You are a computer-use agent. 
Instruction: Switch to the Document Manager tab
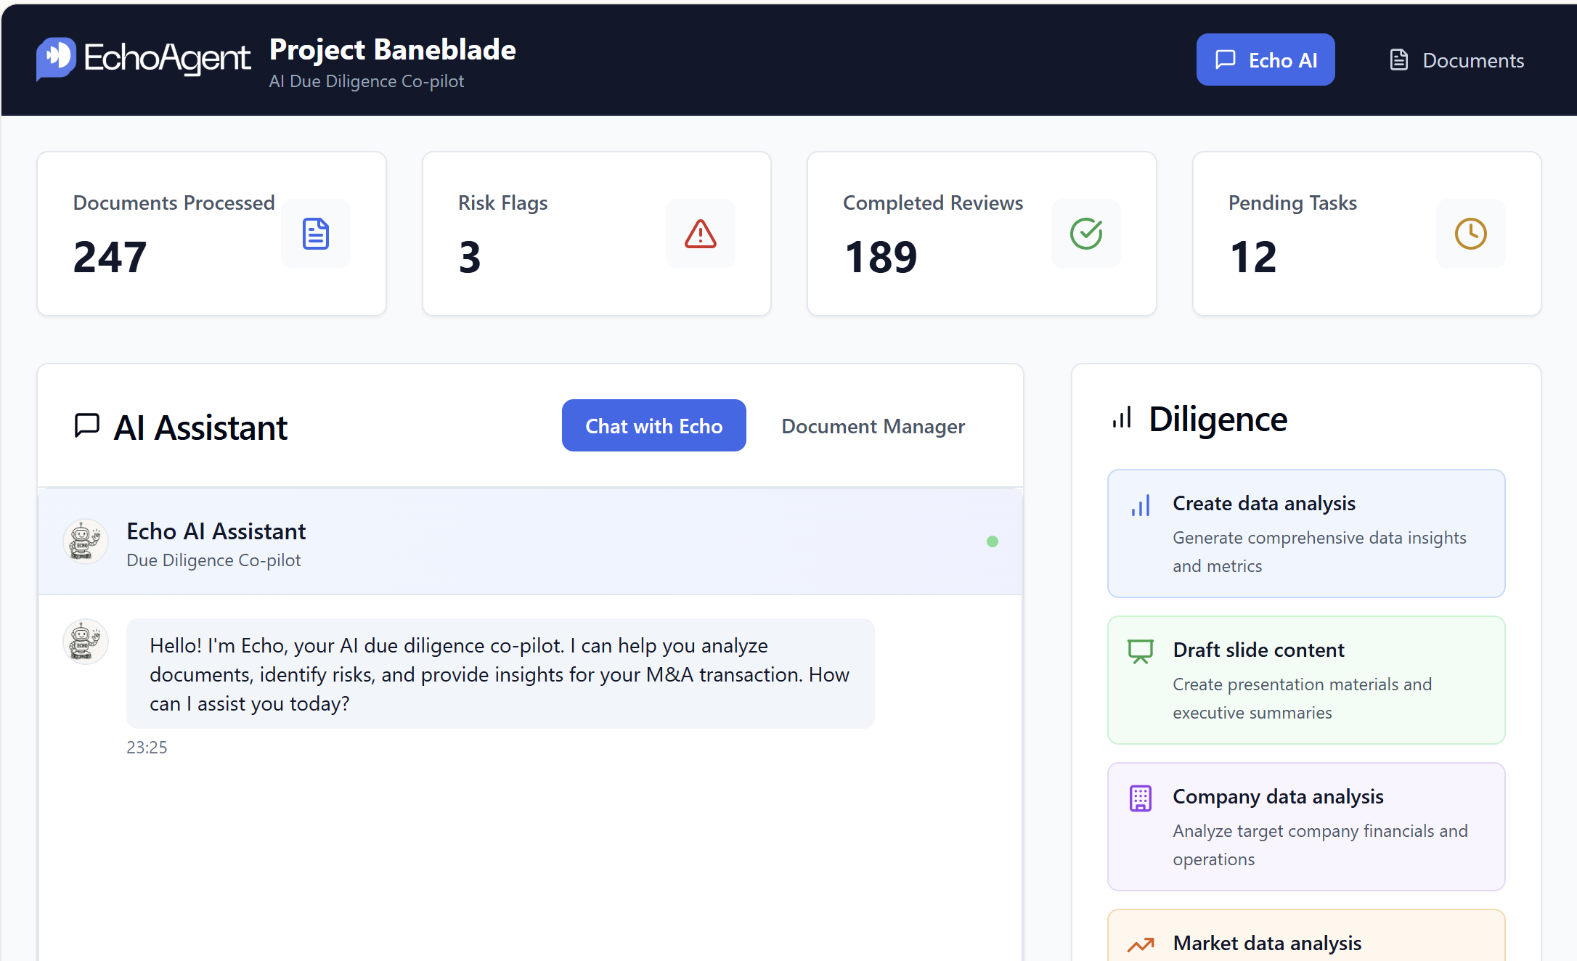click(x=873, y=425)
